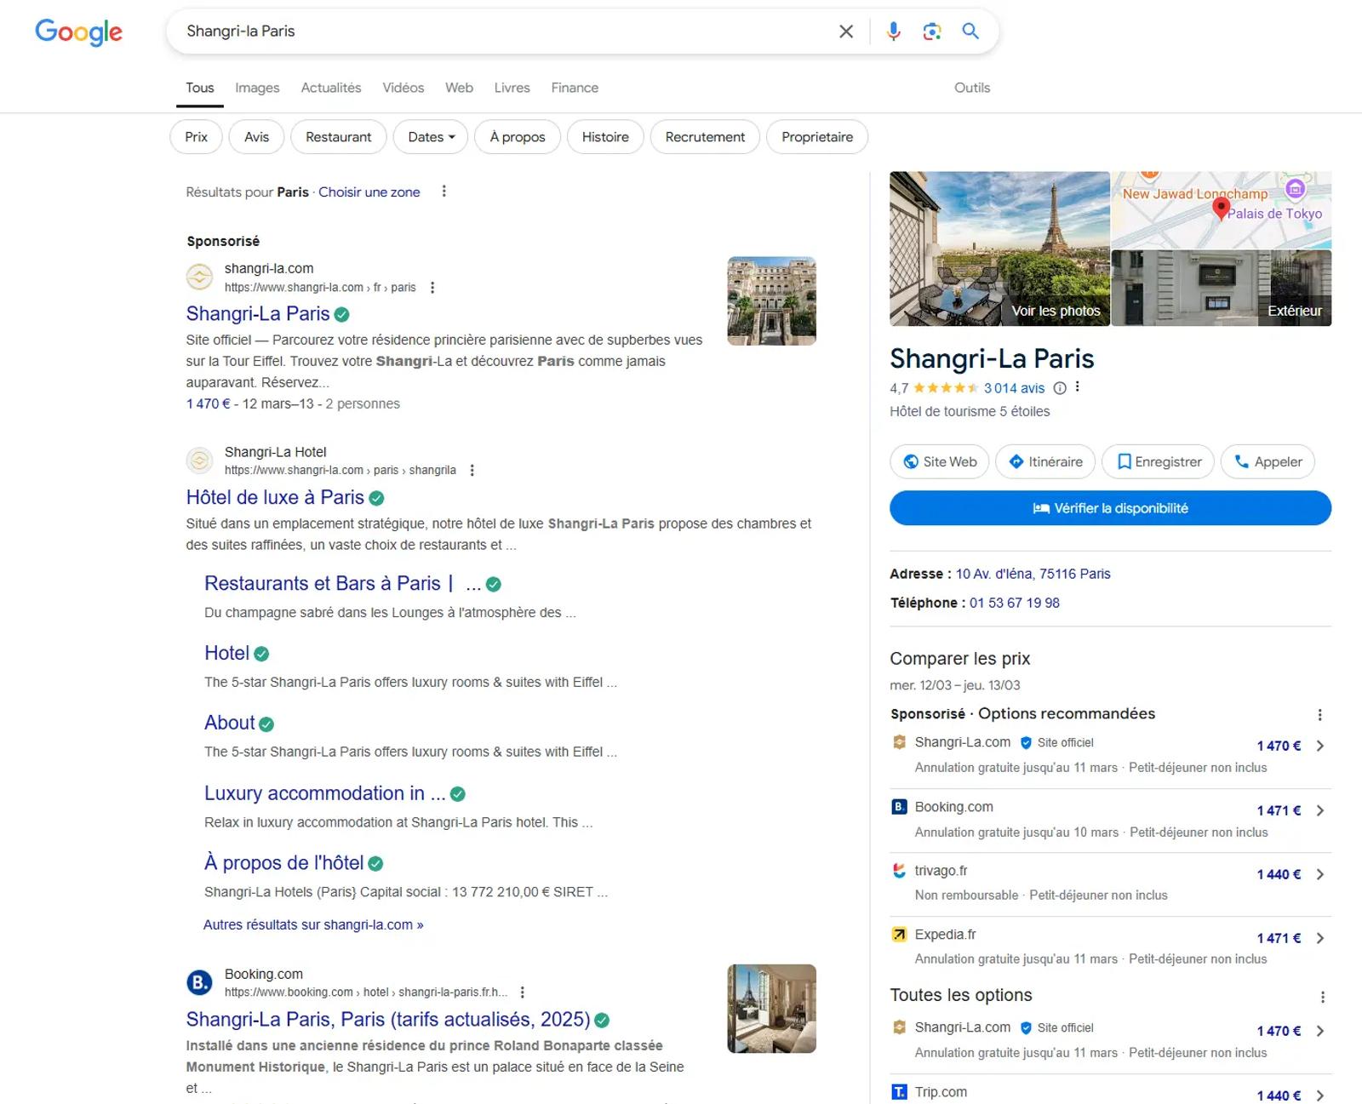Expand Expedia.fr 1 471 € offer chevron
1362x1104 pixels.
1320,938
